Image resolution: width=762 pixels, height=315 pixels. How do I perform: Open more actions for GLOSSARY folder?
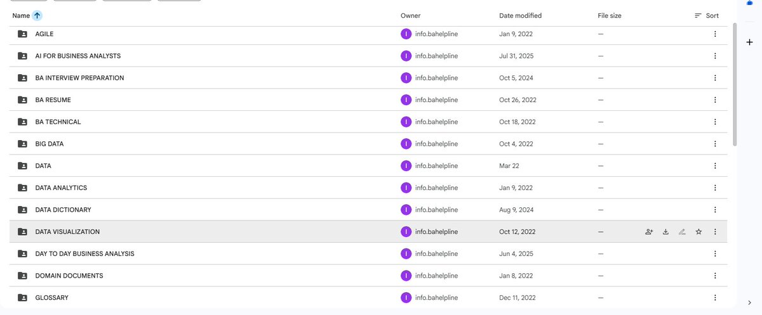[x=715, y=298]
